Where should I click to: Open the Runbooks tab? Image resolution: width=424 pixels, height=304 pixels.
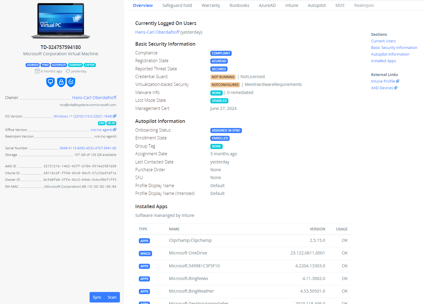click(239, 5)
